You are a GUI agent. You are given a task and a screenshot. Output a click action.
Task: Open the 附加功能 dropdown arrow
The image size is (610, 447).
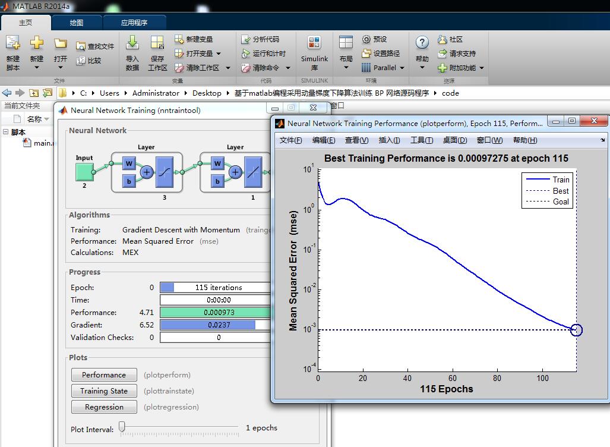click(x=482, y=68)
